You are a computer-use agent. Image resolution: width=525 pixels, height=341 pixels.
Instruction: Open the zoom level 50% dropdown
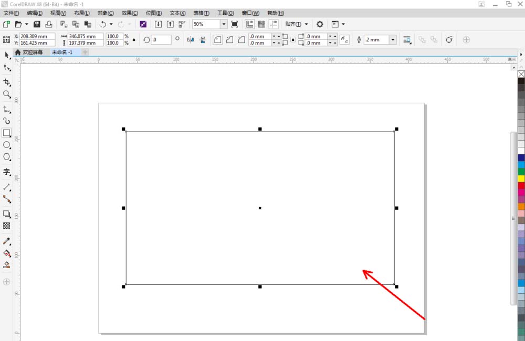(224, 24)
